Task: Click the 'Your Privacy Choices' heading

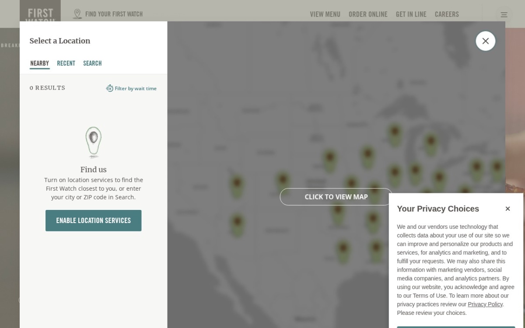Action: coord(438,209)
